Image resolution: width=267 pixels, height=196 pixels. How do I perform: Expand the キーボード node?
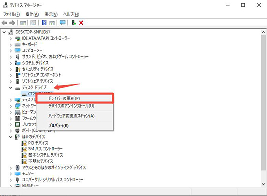click(x=11, y=45)
